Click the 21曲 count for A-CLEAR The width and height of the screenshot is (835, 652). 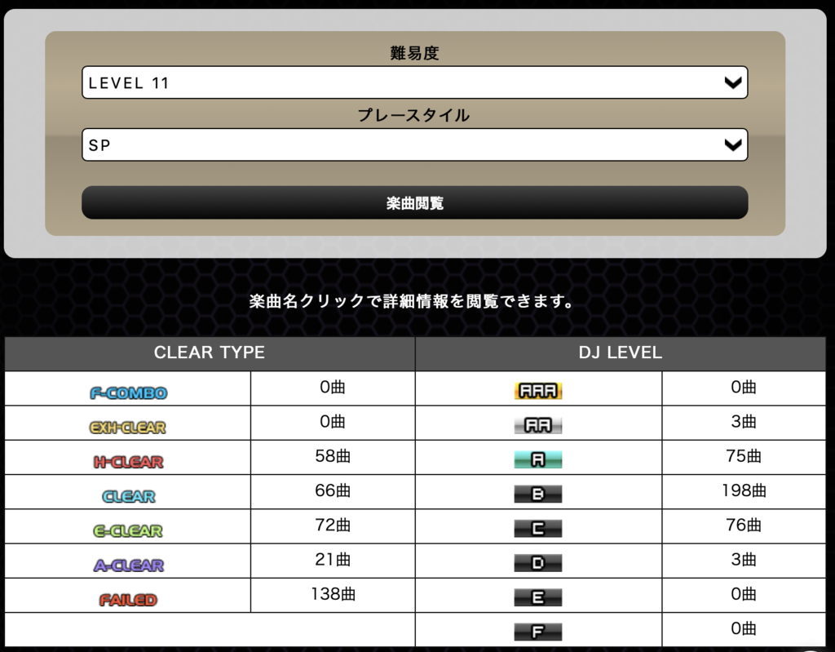coord(333,560)
